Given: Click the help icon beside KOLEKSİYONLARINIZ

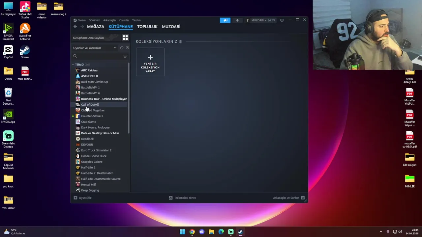Looking at the screenshot, I should 180,41.
